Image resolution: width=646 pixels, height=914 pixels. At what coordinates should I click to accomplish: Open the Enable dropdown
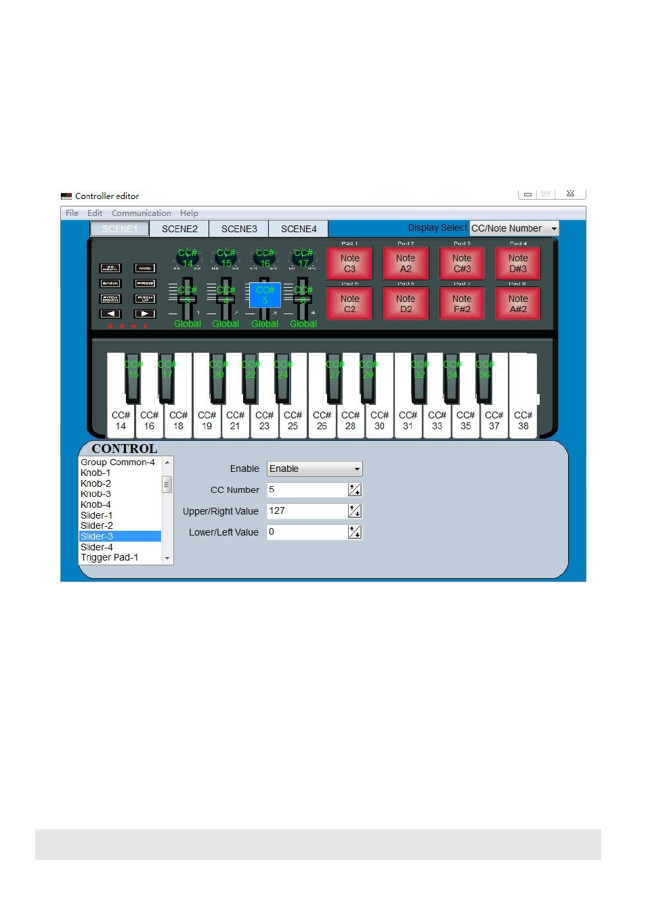(315, 469)
